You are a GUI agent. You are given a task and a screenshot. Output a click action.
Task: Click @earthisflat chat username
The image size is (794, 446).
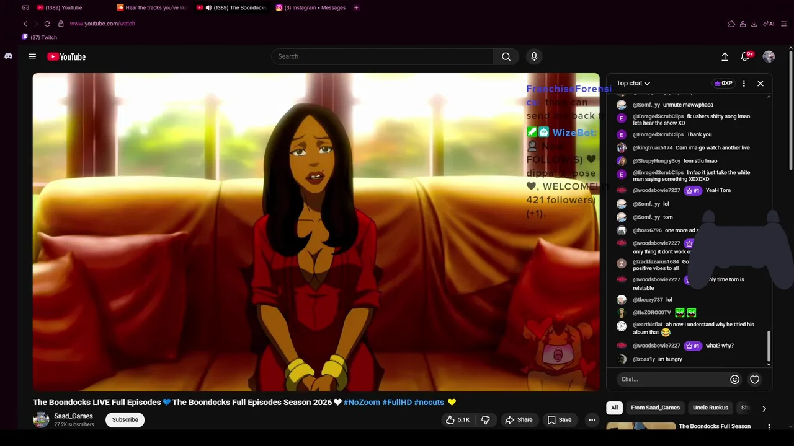648,325
